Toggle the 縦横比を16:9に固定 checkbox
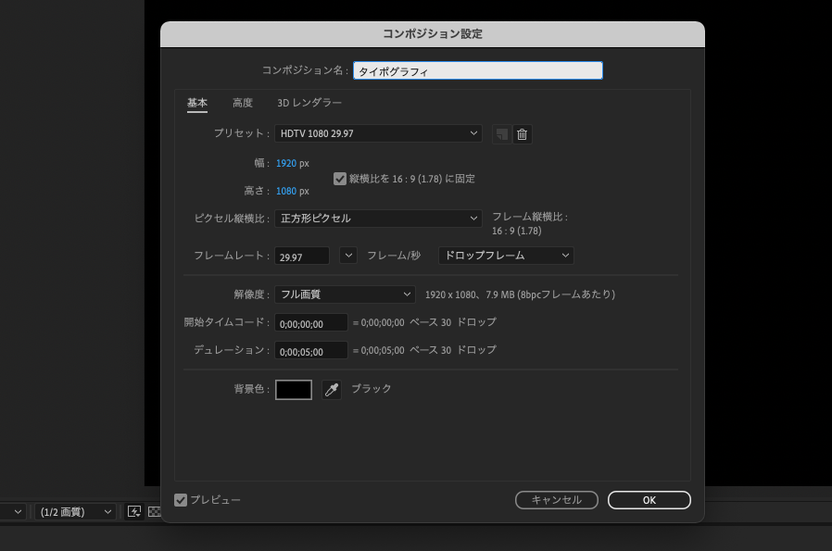The image size is (832, 551). pos(340,179)
